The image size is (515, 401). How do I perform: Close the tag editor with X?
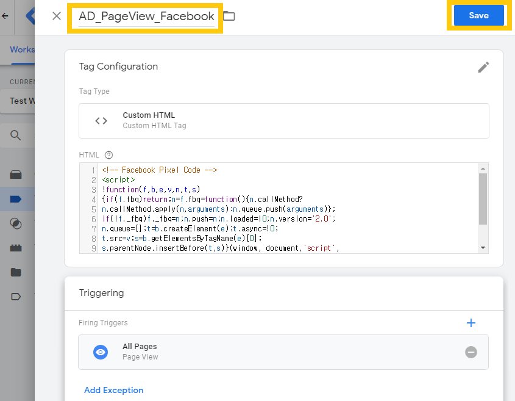click(x=57, y=16)
